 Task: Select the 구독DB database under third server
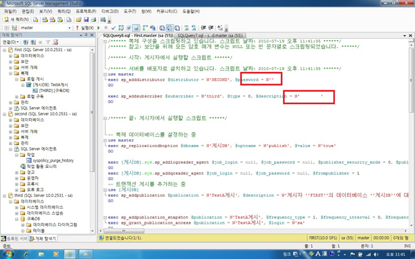[33, 219]
